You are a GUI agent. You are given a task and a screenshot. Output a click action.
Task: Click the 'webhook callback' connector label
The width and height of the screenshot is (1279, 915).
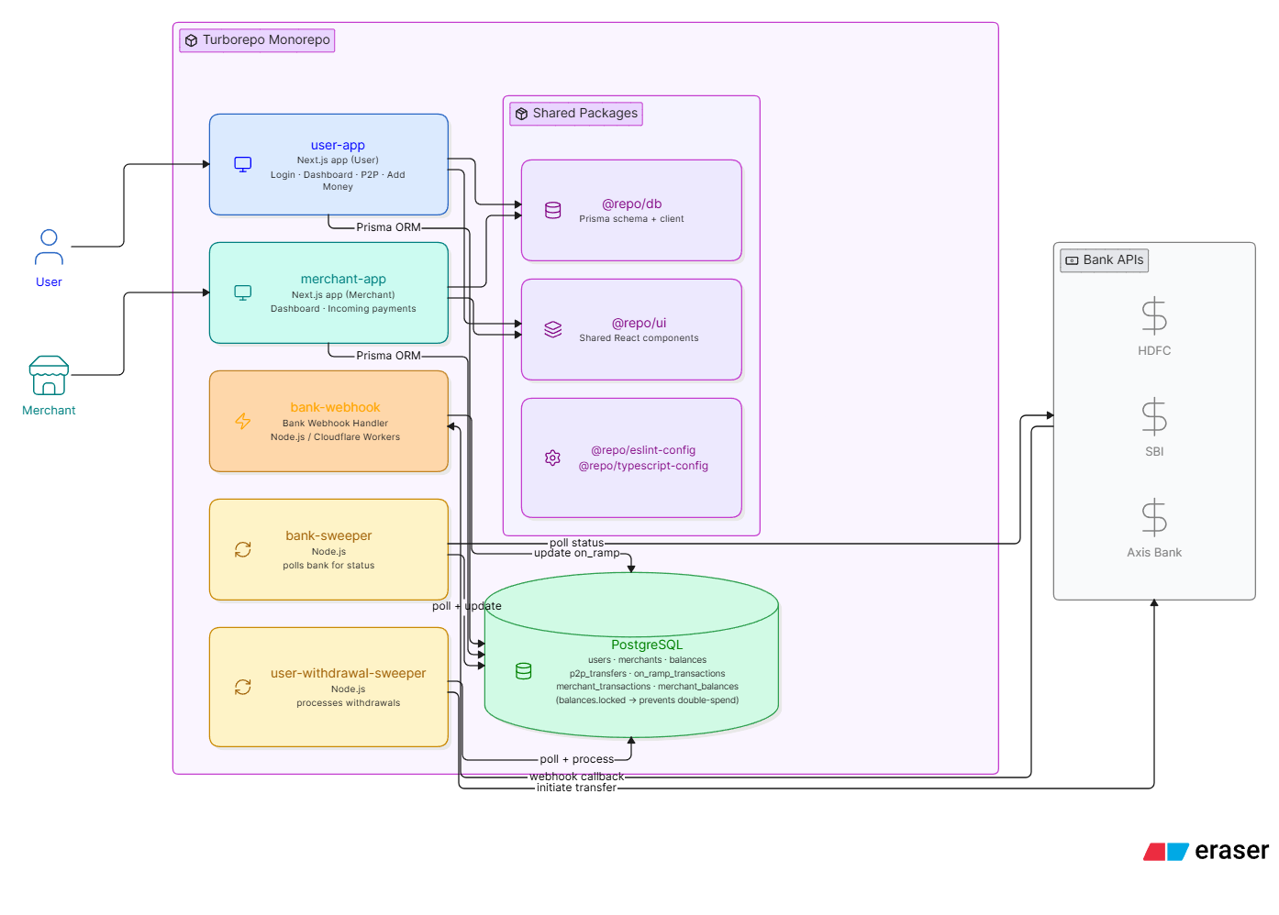point(576,777)
